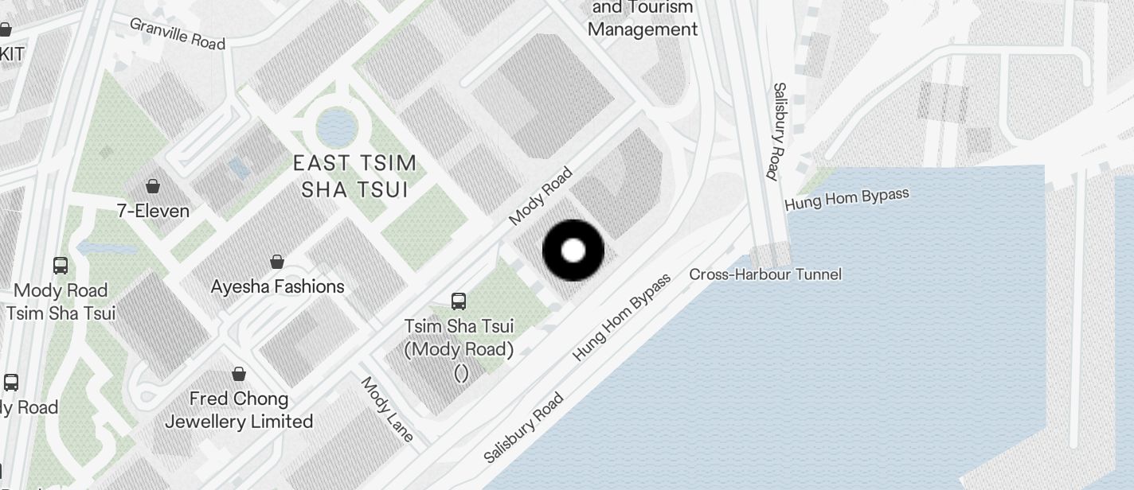Click the Granville Road street label

178,33
